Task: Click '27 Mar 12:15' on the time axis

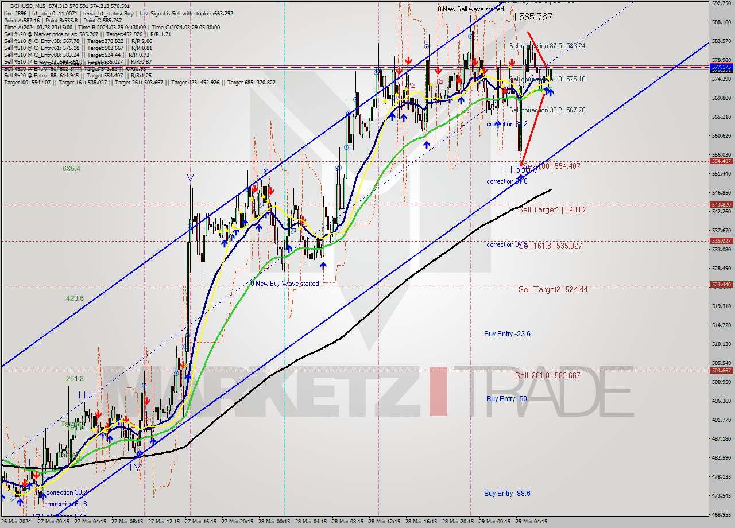Action: pos(164,522)
